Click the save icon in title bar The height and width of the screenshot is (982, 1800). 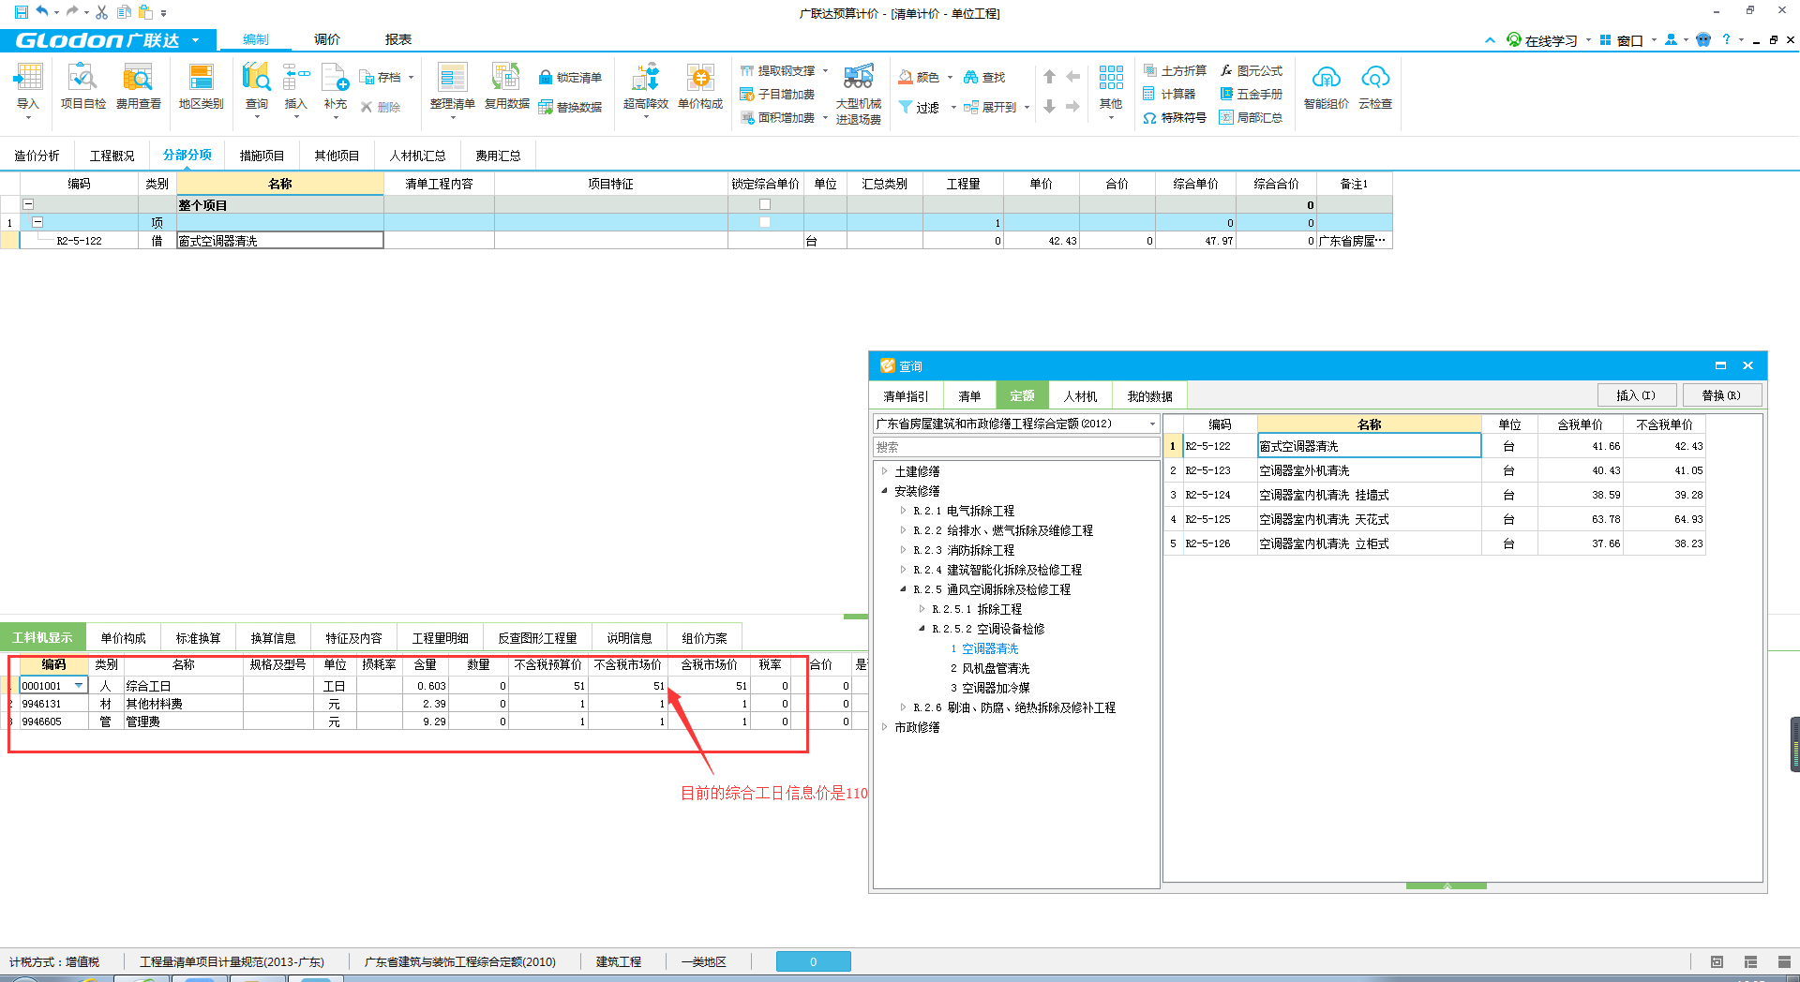[21, 12]
